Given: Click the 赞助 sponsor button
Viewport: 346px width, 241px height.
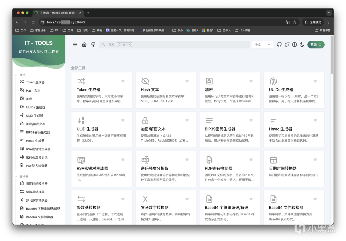Looking at the screenshot, I should (x=316, y=45).
